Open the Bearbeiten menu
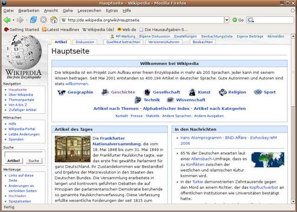 [29, 11]
